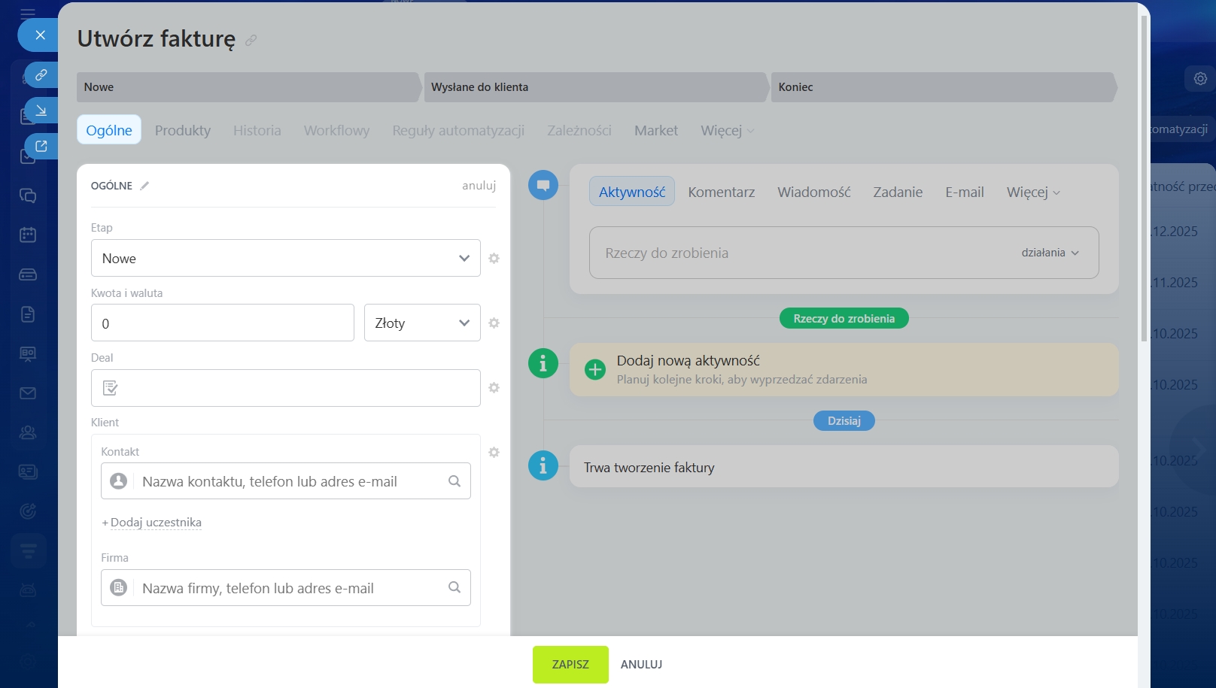Viewport: 1216px width, 688px height.
Task: Click the gear icon beside Etap field
Action: (494, 258)
